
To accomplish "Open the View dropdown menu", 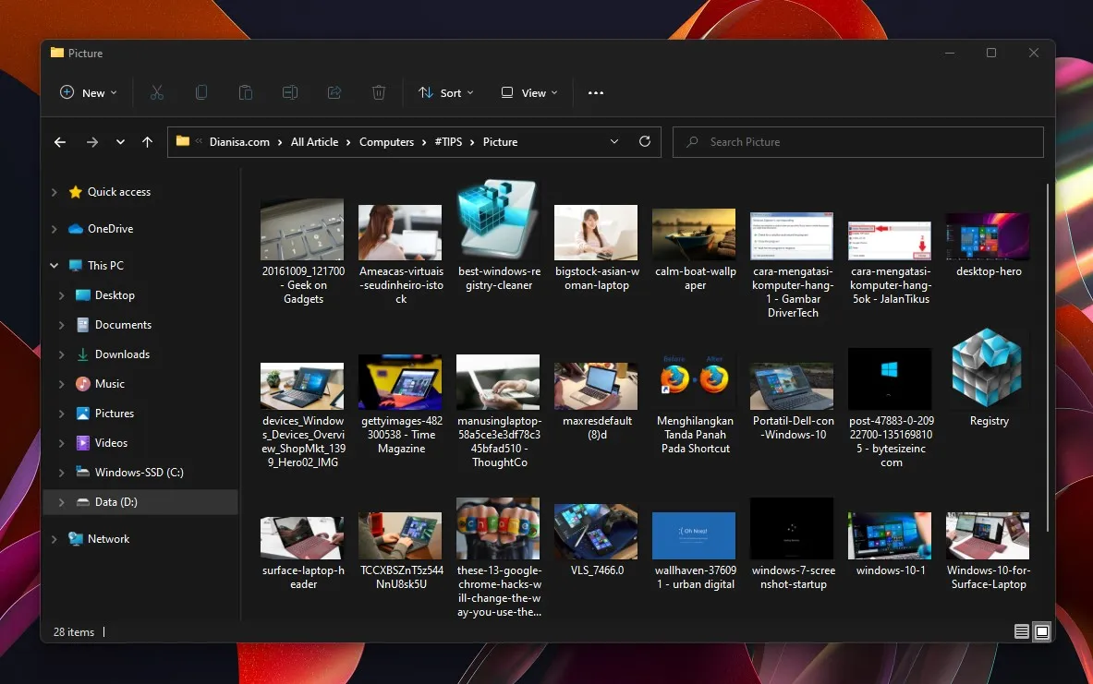I will tap(528, 92).
